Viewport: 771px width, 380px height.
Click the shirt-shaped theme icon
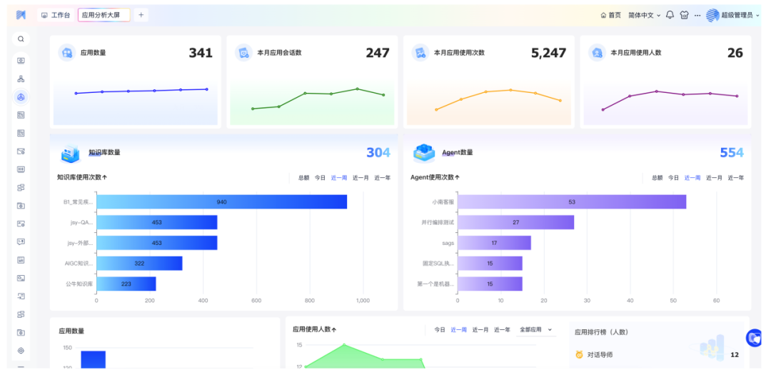684,15
